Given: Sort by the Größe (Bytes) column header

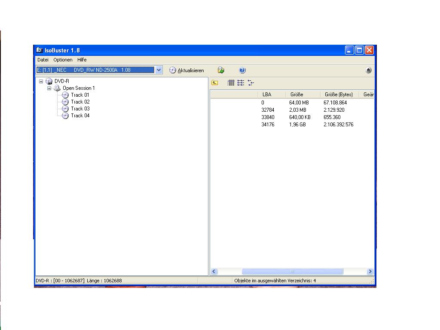Looking at the screenshot, I should [x=340, y=95].
